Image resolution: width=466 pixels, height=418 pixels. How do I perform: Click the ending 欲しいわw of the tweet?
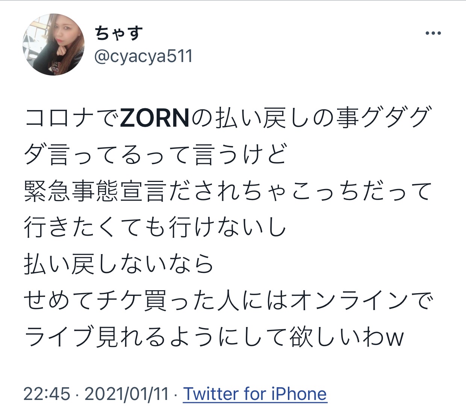point(346,336)
